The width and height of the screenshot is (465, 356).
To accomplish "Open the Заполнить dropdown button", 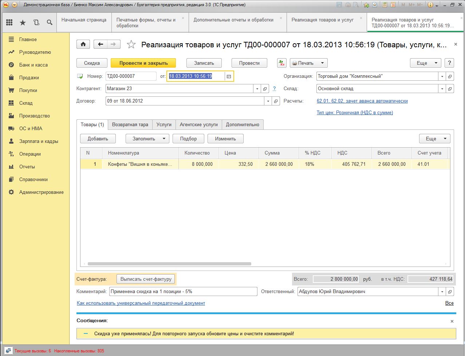I will [x=147, y=139].
